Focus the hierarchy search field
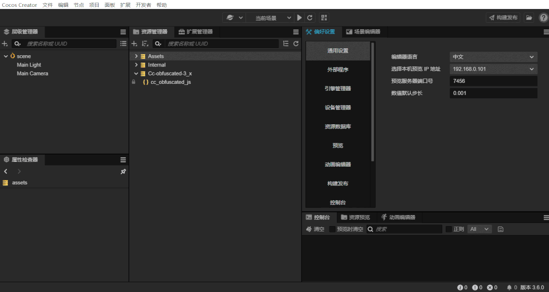Image resolution: width=549 pixels, height=292 pixels. tap(70, 44)
